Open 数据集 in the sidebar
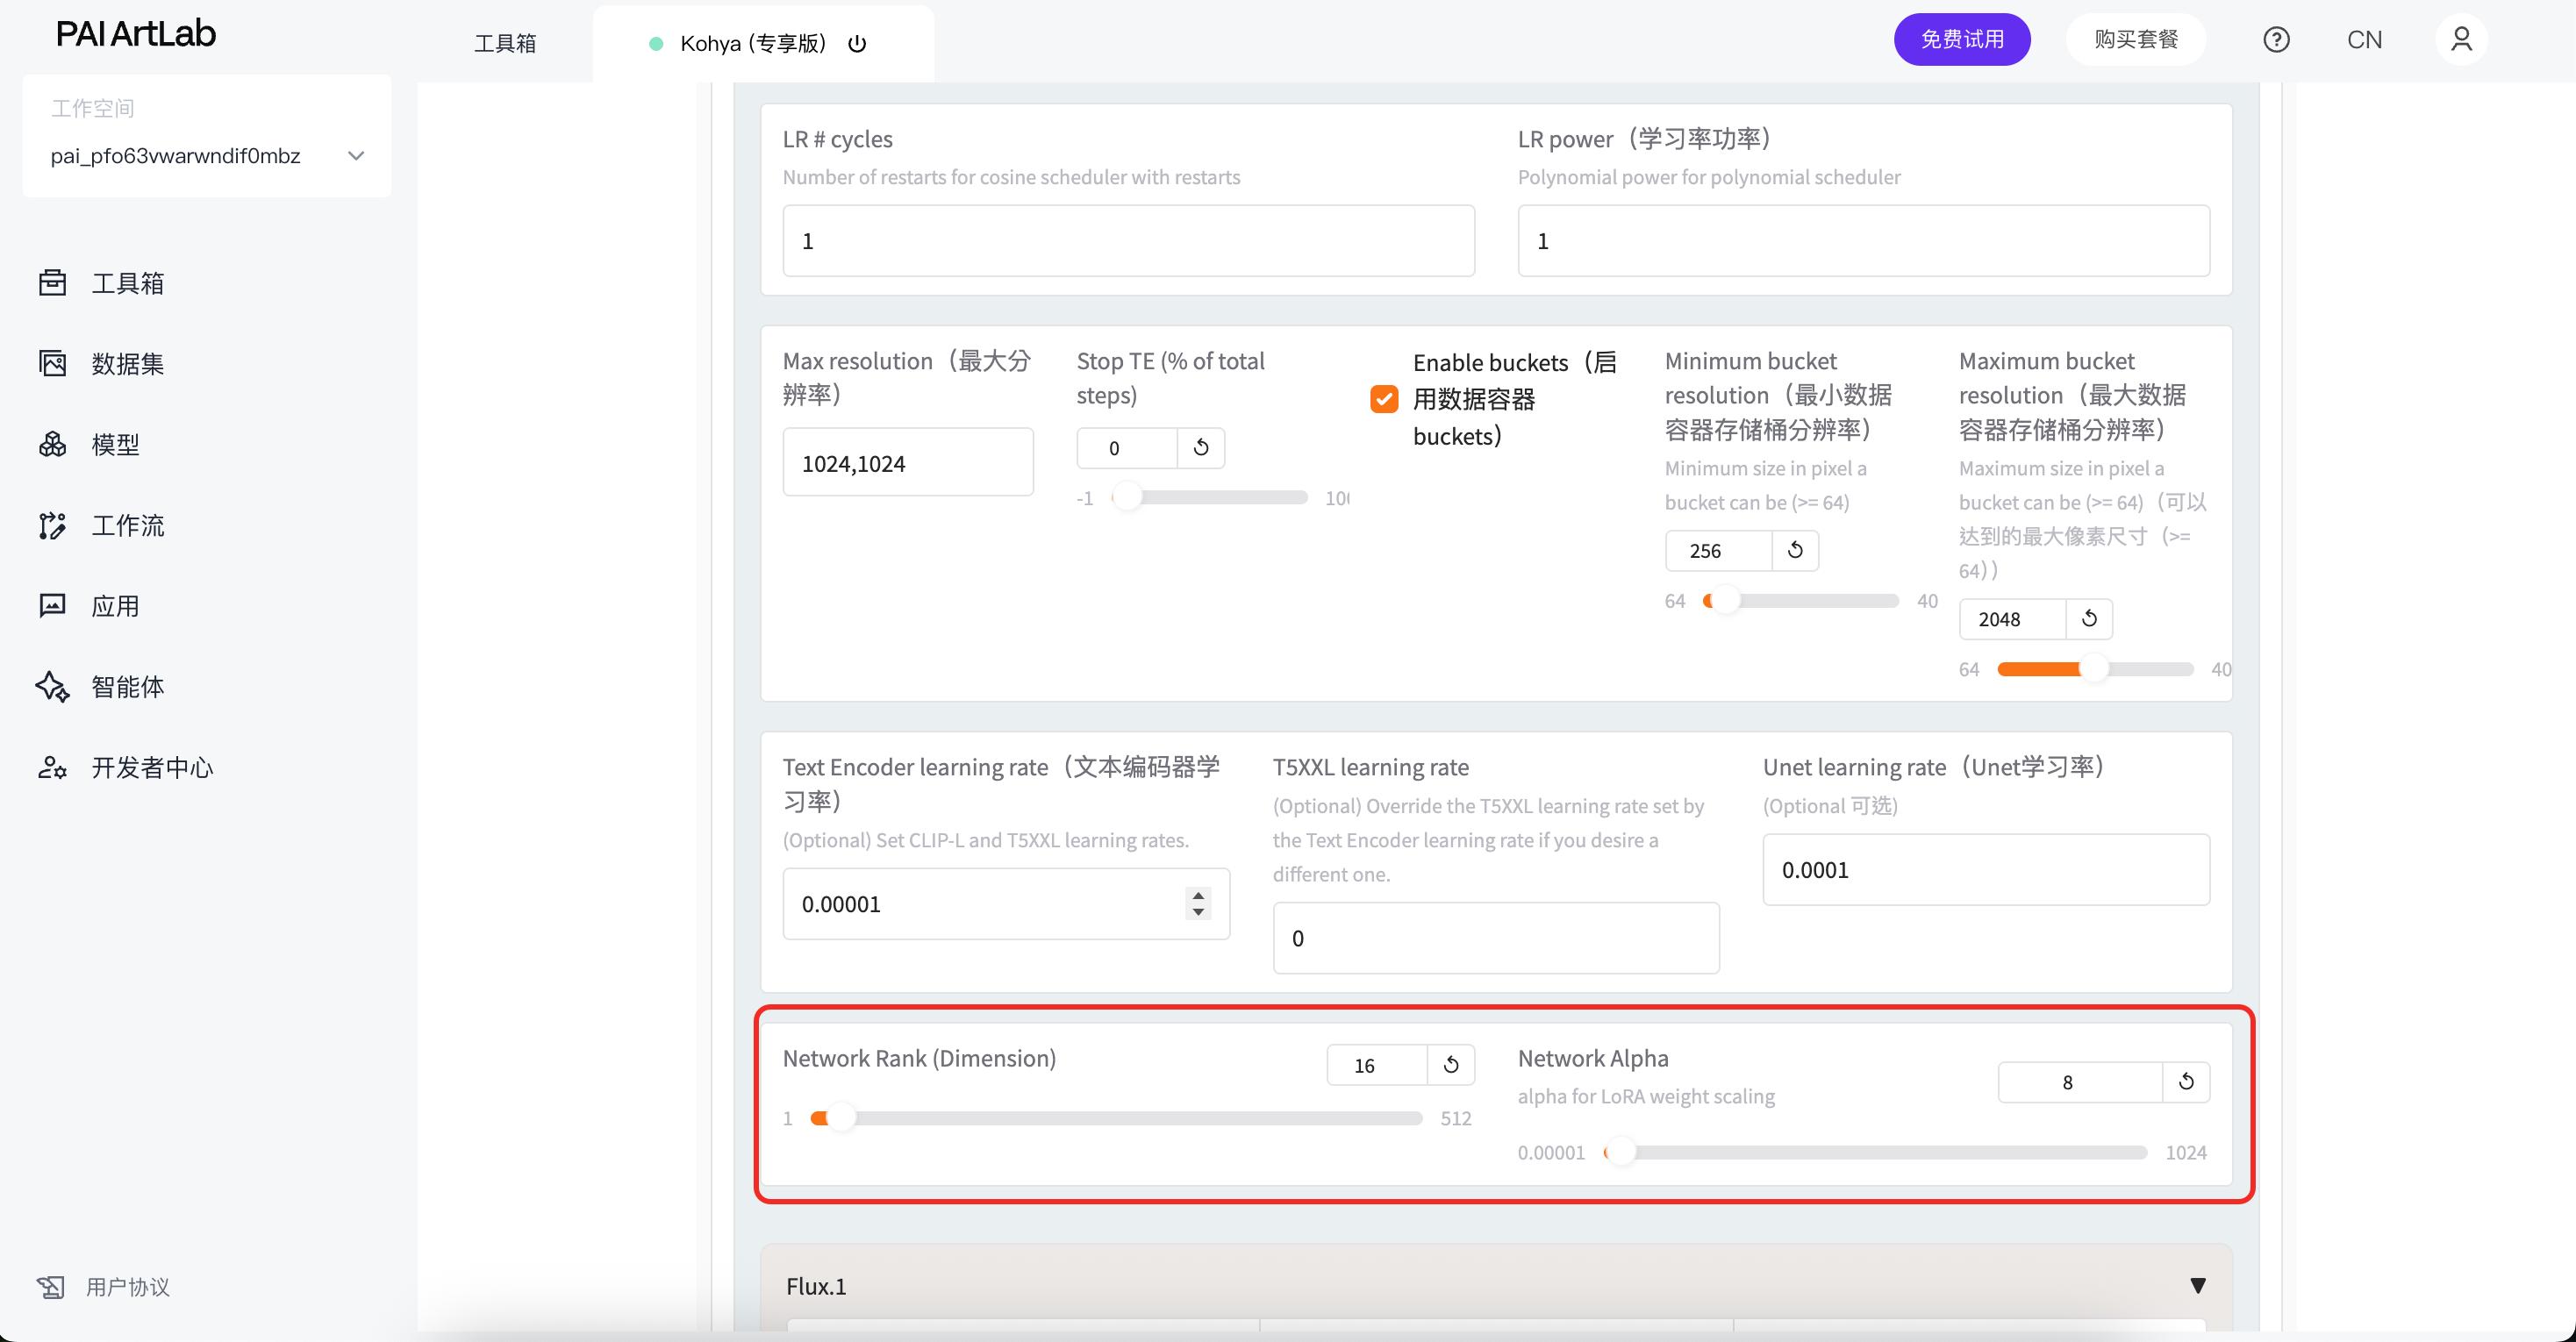 (127, 364)
